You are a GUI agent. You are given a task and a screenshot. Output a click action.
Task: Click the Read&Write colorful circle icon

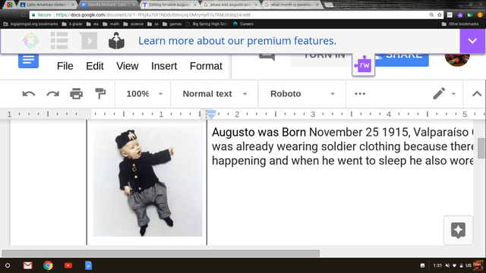click(30, 40)
